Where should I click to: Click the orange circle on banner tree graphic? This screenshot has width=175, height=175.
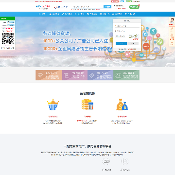(146, 46)
